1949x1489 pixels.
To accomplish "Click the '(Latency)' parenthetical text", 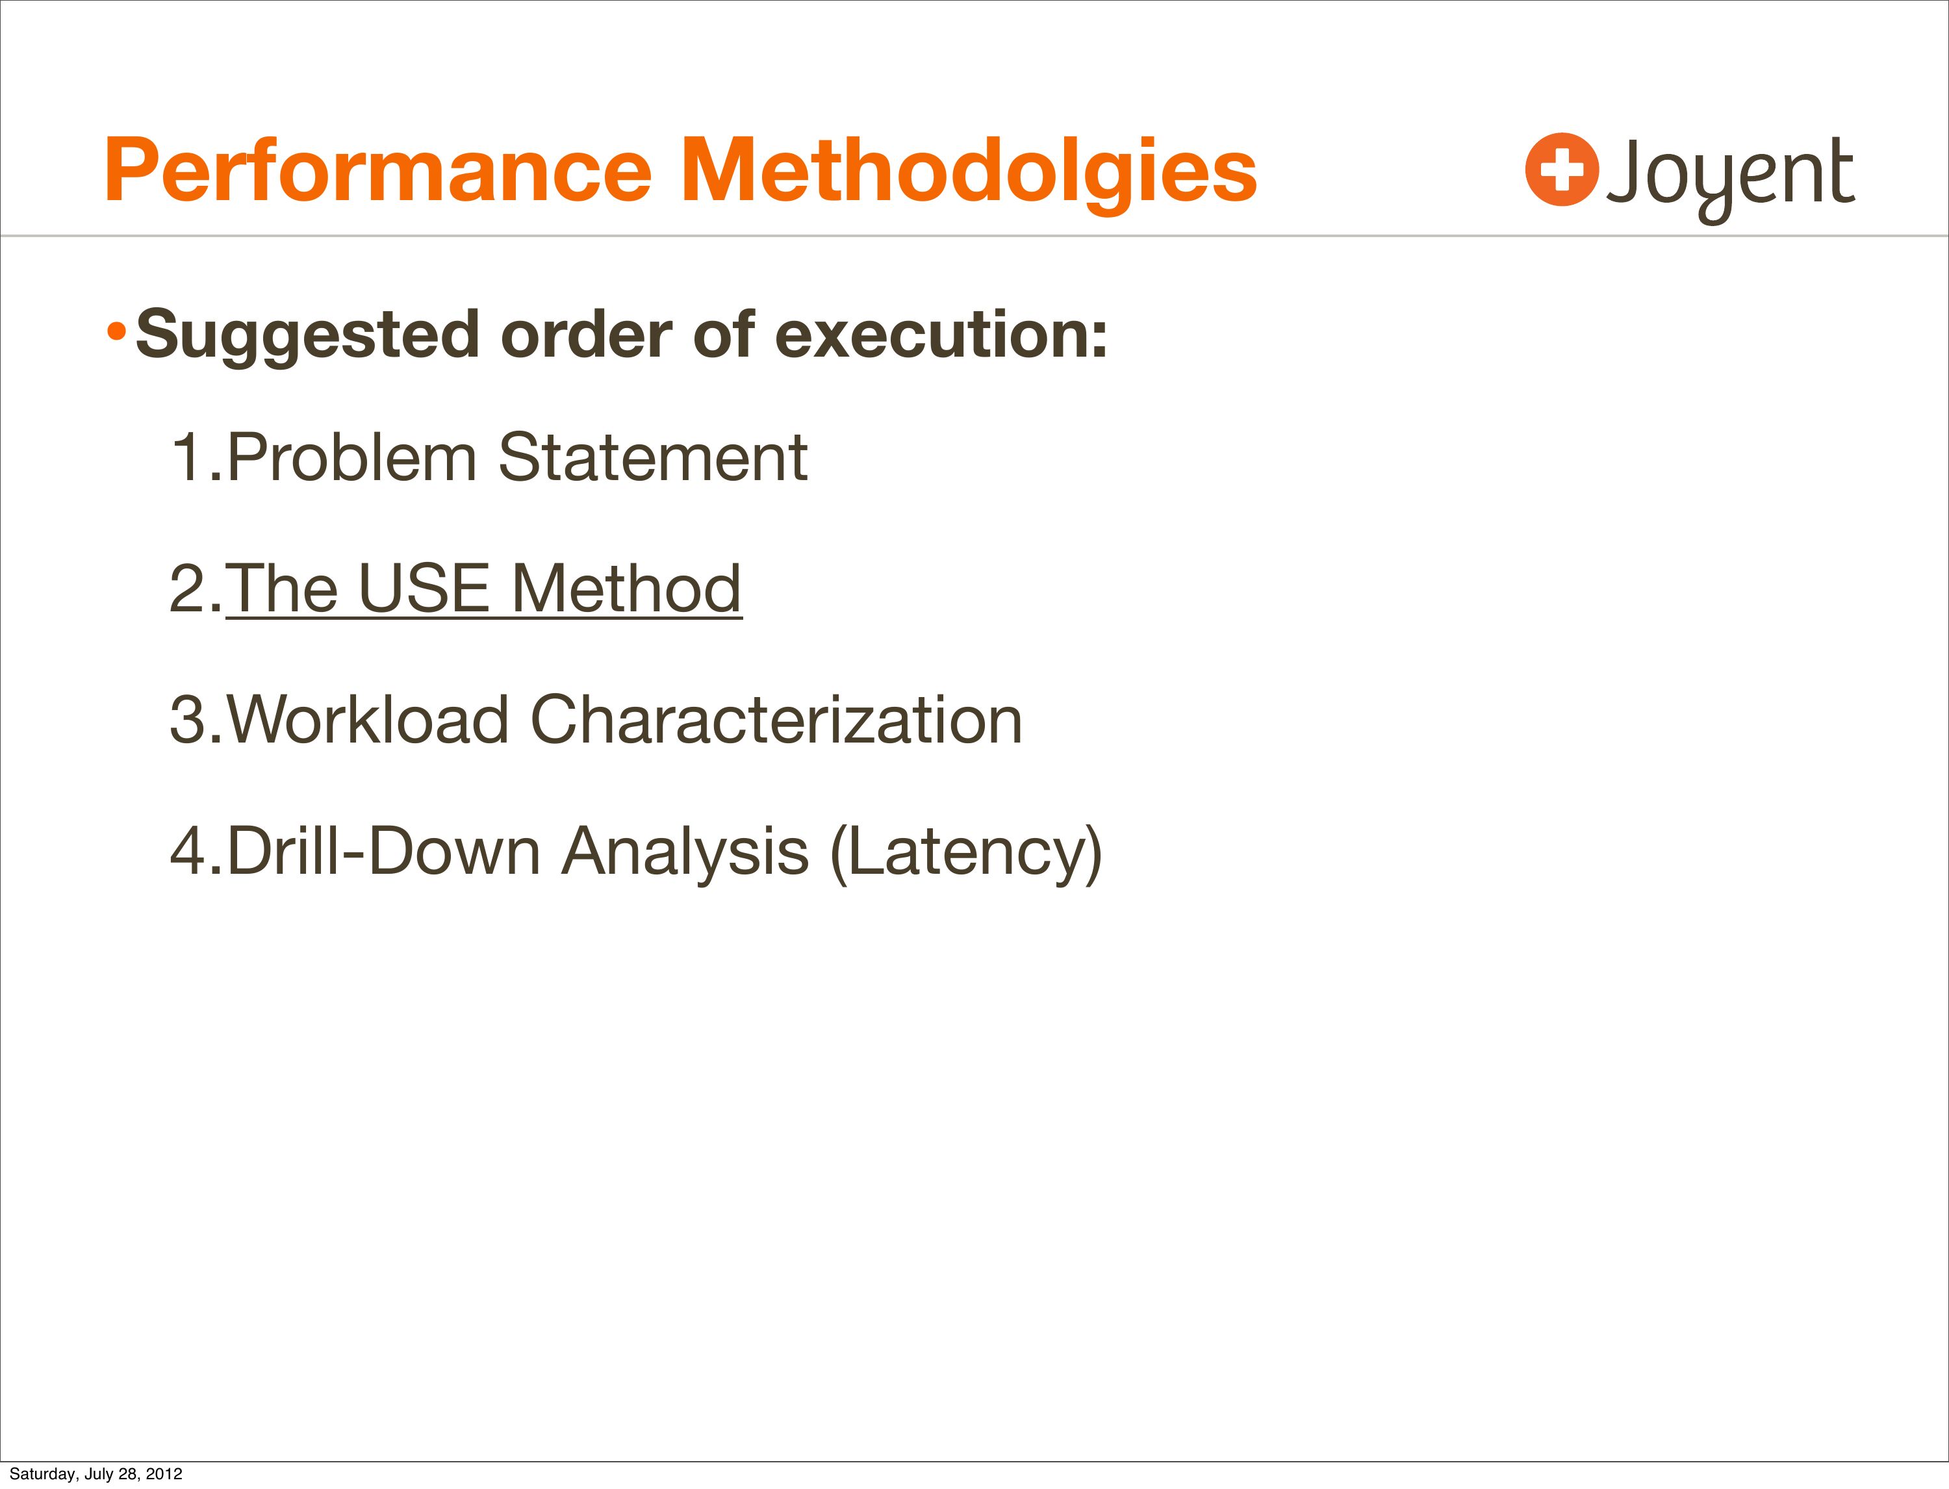I will pos(966,851).
